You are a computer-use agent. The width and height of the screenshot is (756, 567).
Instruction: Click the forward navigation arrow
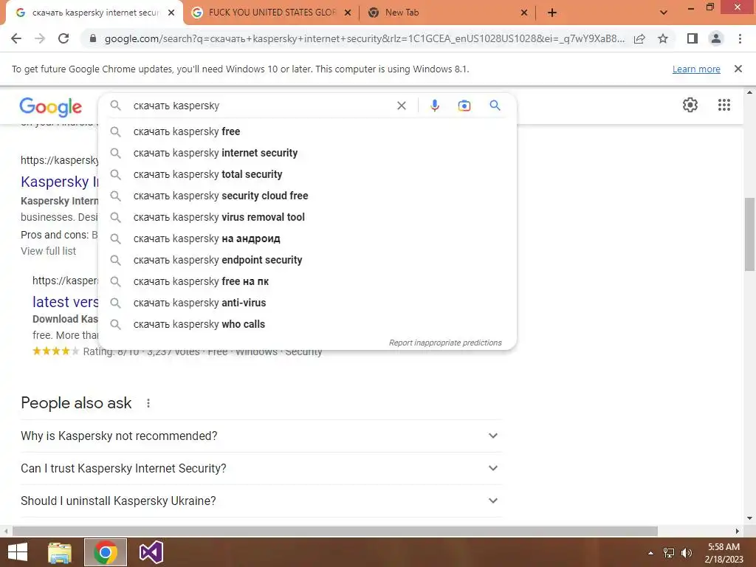(x=40, y=38)
